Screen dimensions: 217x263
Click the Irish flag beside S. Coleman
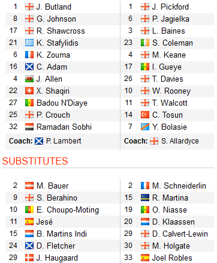(x=145, y=43)
